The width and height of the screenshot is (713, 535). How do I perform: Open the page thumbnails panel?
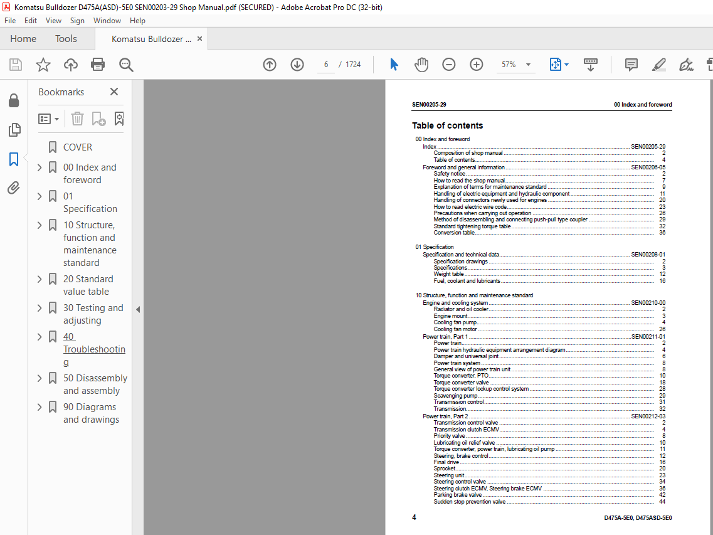pyautogui.click(x=14, y=130)
